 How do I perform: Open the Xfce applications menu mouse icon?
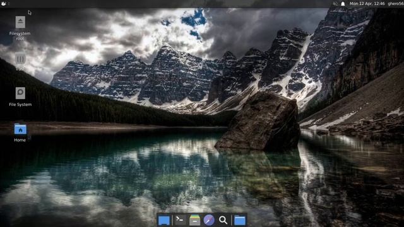pos(3,4)
